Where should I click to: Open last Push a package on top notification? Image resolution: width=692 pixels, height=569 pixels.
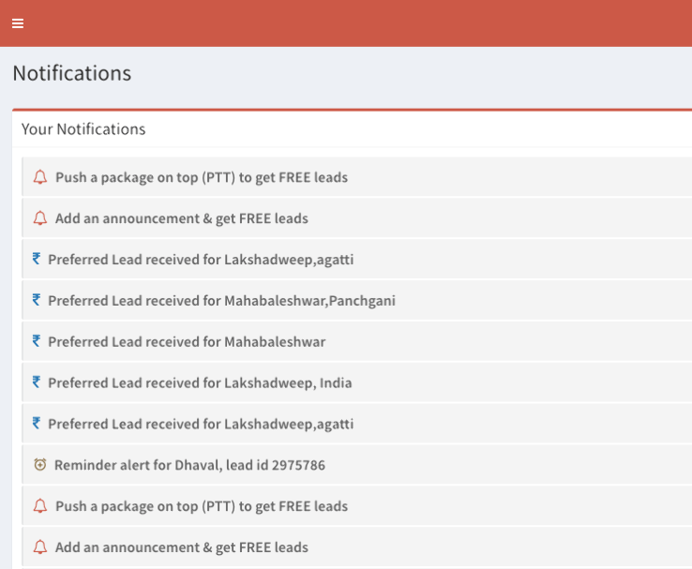point(357,505)
